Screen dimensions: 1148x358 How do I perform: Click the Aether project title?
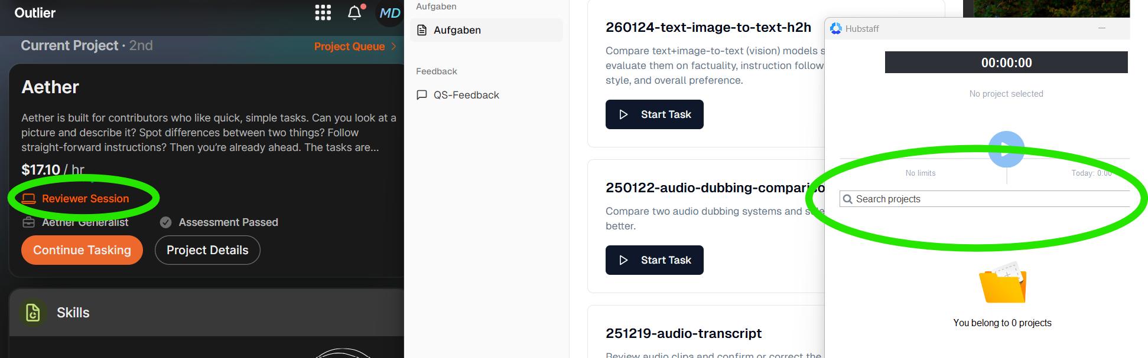click(x=50, y=87)
